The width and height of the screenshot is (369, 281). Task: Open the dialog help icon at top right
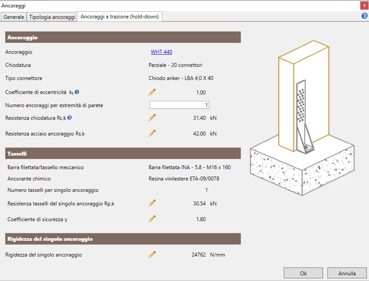pyautogui.click(x=364, y=16)
